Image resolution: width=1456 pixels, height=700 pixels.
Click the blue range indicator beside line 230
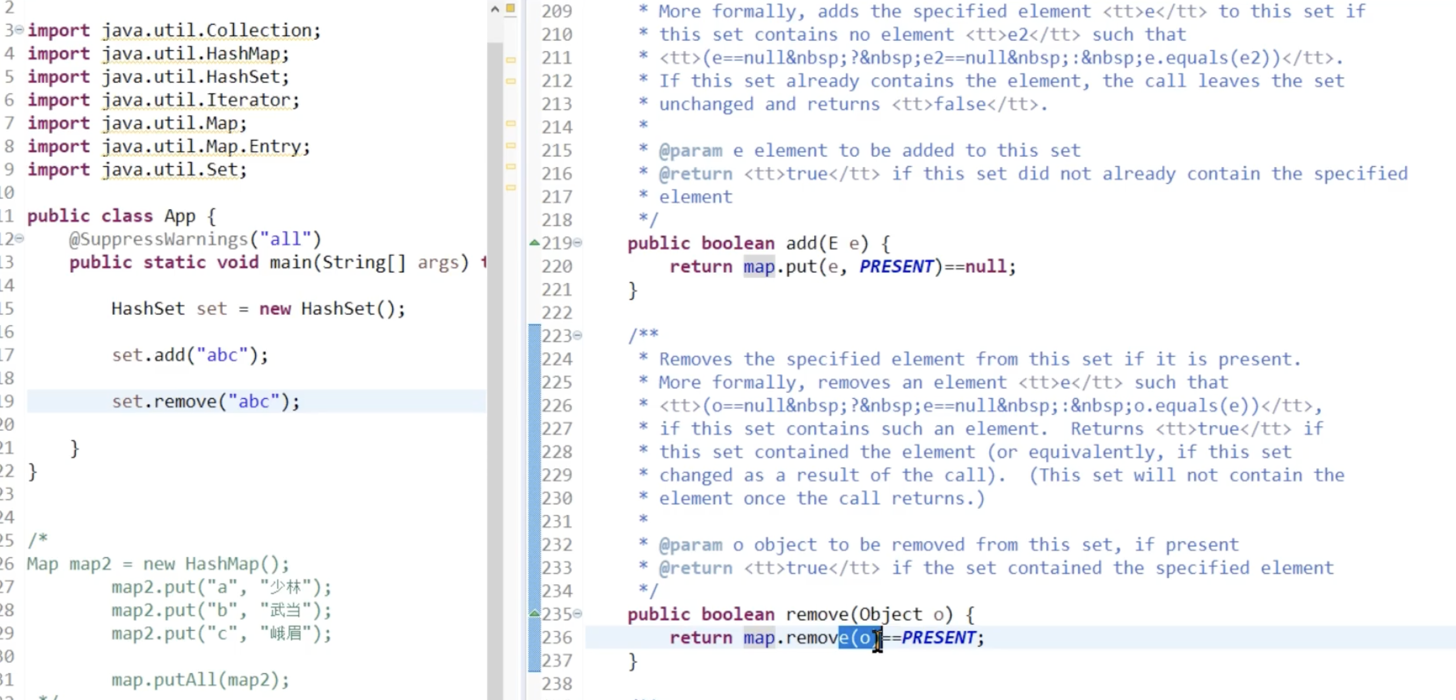(x=534, y=498)
